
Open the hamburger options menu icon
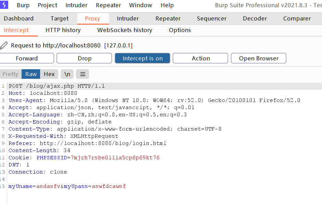83,74
